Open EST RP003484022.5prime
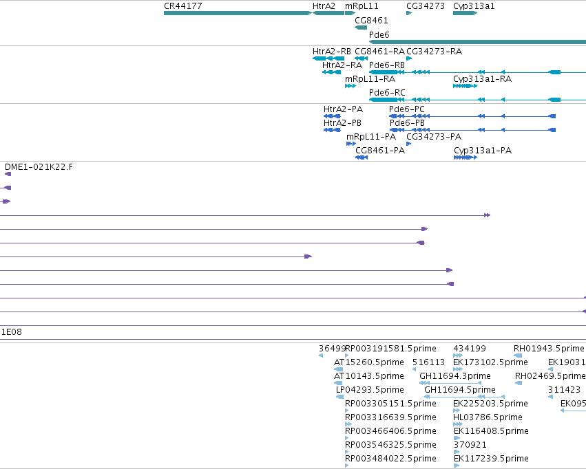The image size is (586, 469). [390, 459]
